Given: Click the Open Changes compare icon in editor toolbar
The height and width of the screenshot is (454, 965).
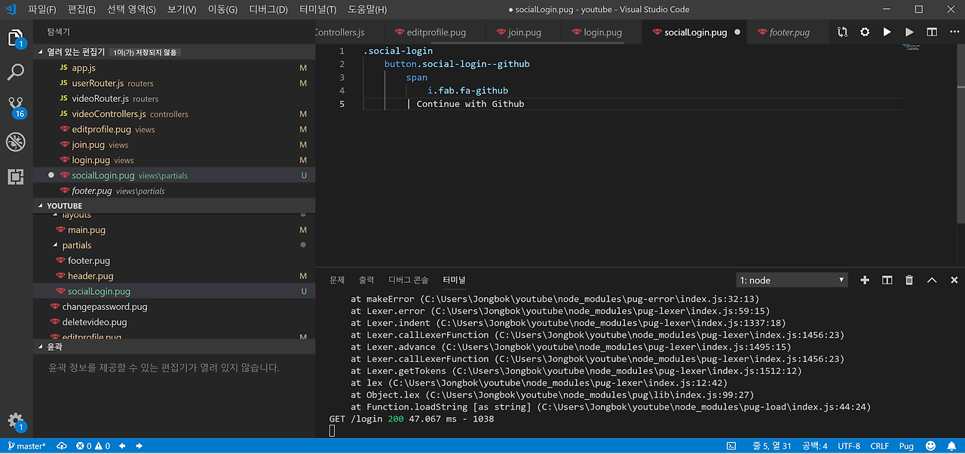Looking at the screenshot, I should (x=842, y=32).
